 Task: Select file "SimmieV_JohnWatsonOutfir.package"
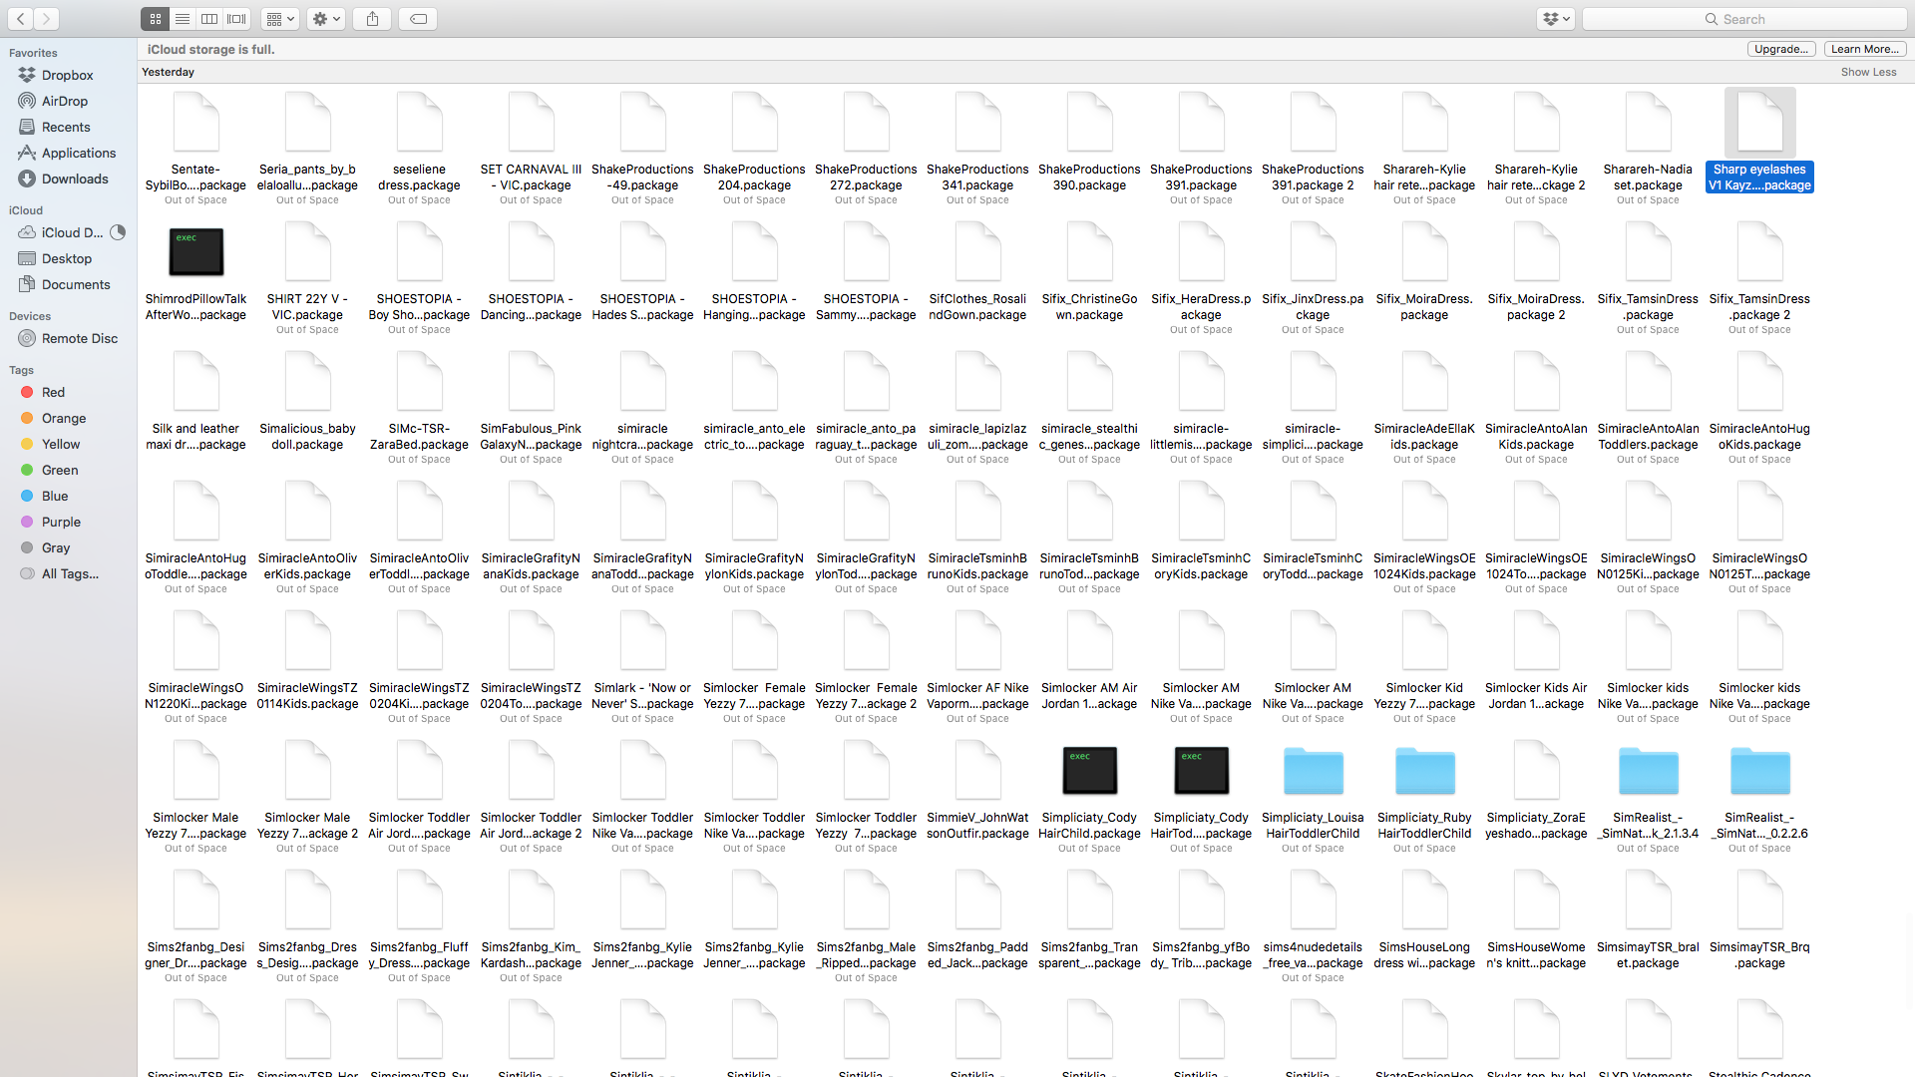click(978, 770)
